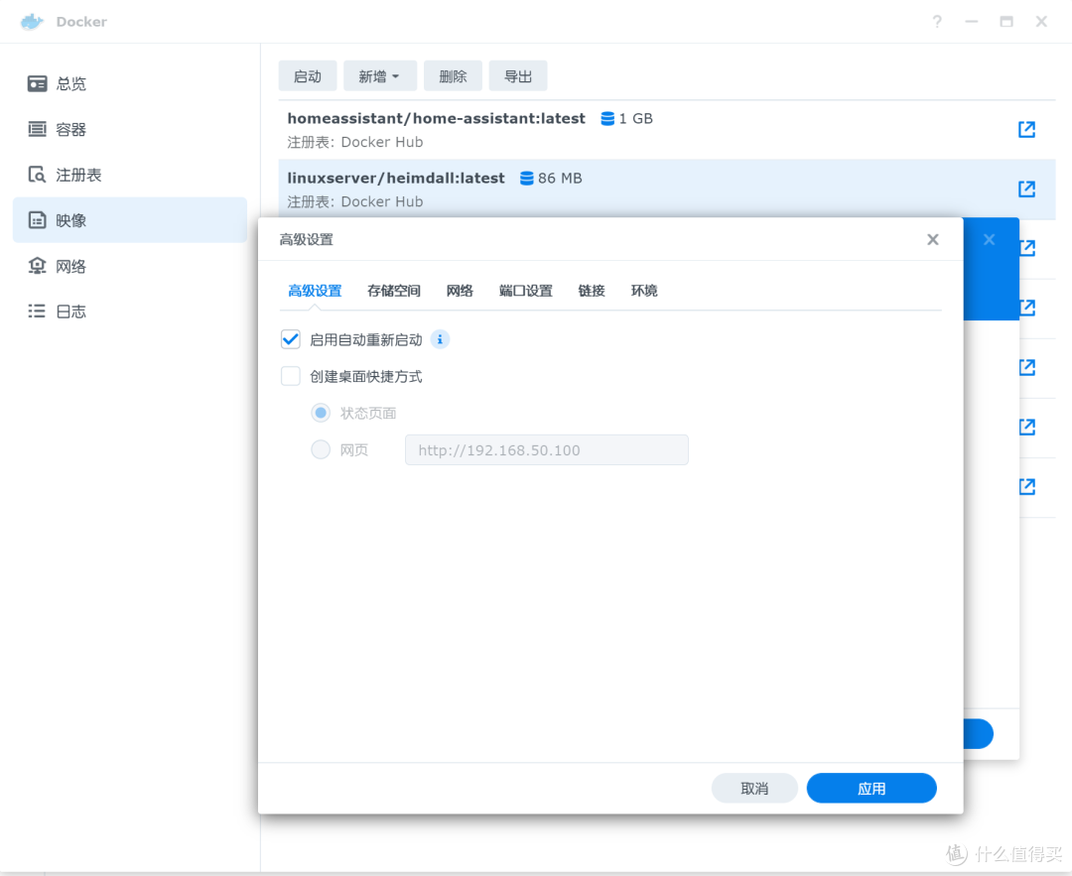The width and height of the screenshot is (1072, 876).
Task: Enable 创建桌面快捷方式
Action: [290, 376]
